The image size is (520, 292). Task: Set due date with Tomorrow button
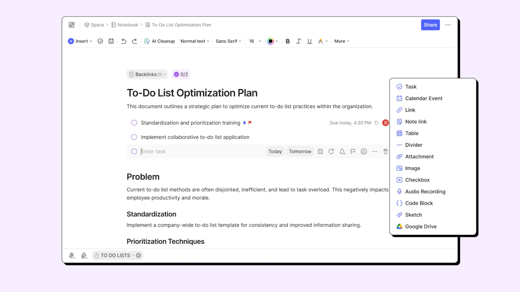(x=300, y=152)
